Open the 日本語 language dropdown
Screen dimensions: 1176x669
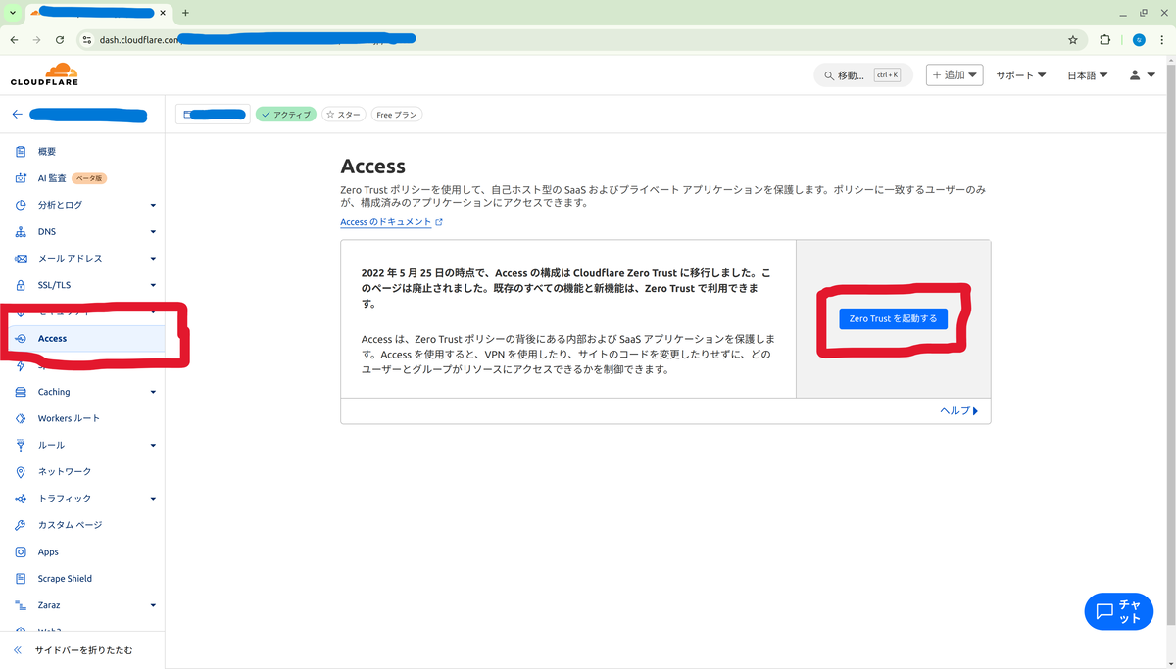click(1088, 75)
